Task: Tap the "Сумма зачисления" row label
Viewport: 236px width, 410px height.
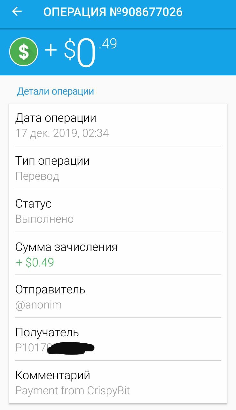Action: (x=67, y=247)
